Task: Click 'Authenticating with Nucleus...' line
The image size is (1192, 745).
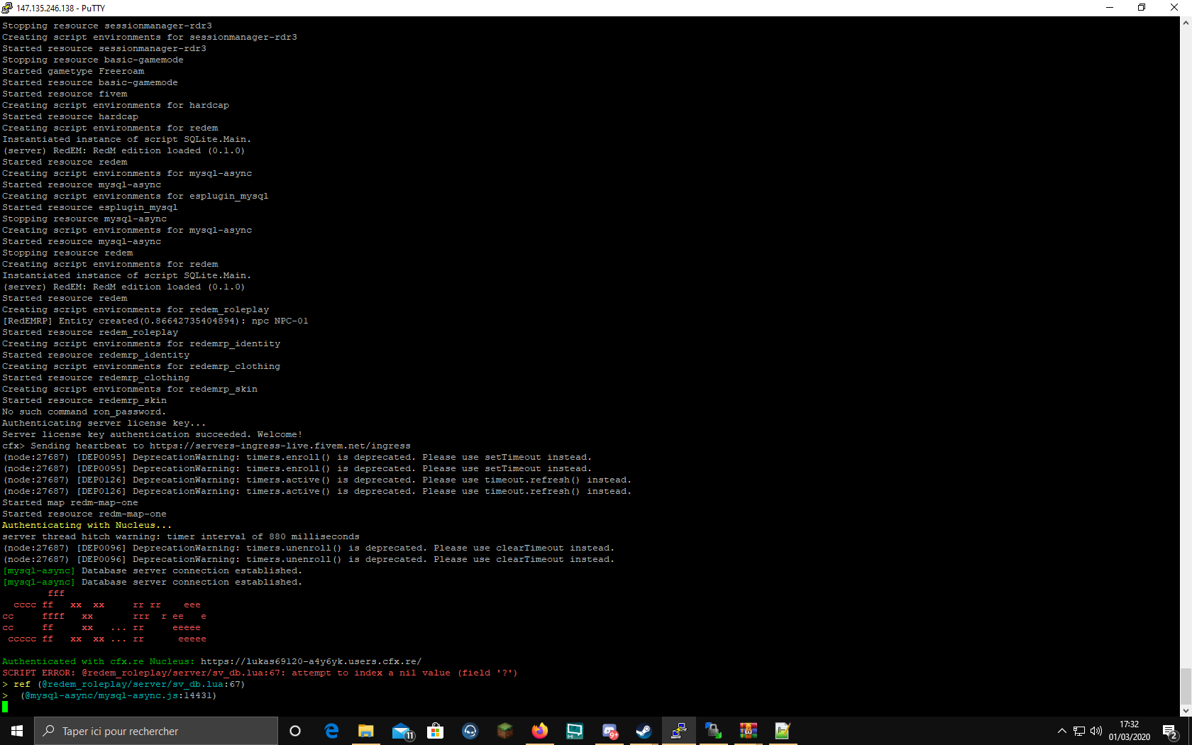Action: [x=87, y=525]
